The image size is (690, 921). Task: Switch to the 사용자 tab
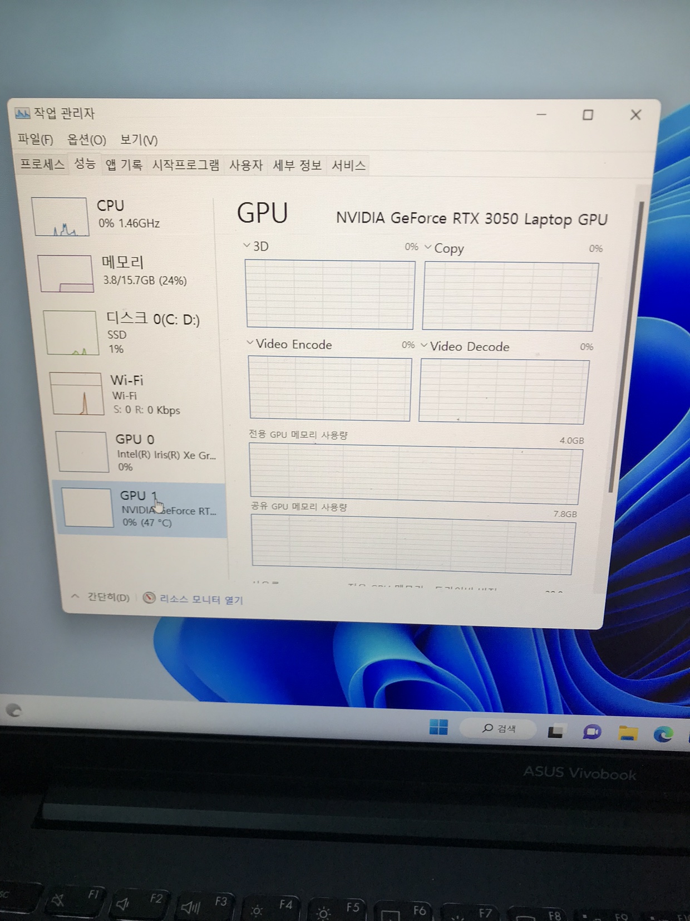pyautogui.click(x=246, y=165)
